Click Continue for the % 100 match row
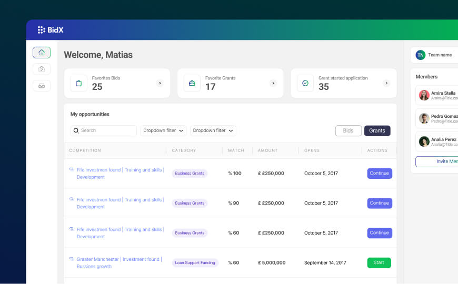 [x=380, y=174]
